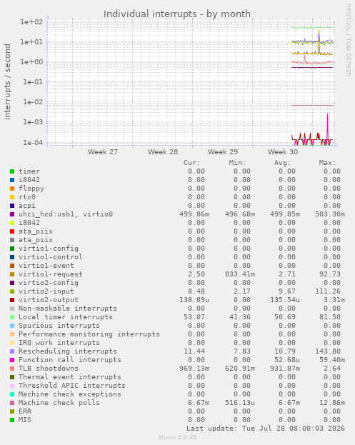Select the Machine check polls label
The width and height of the screenshot is (355, 445).
[x=59, y=403]
